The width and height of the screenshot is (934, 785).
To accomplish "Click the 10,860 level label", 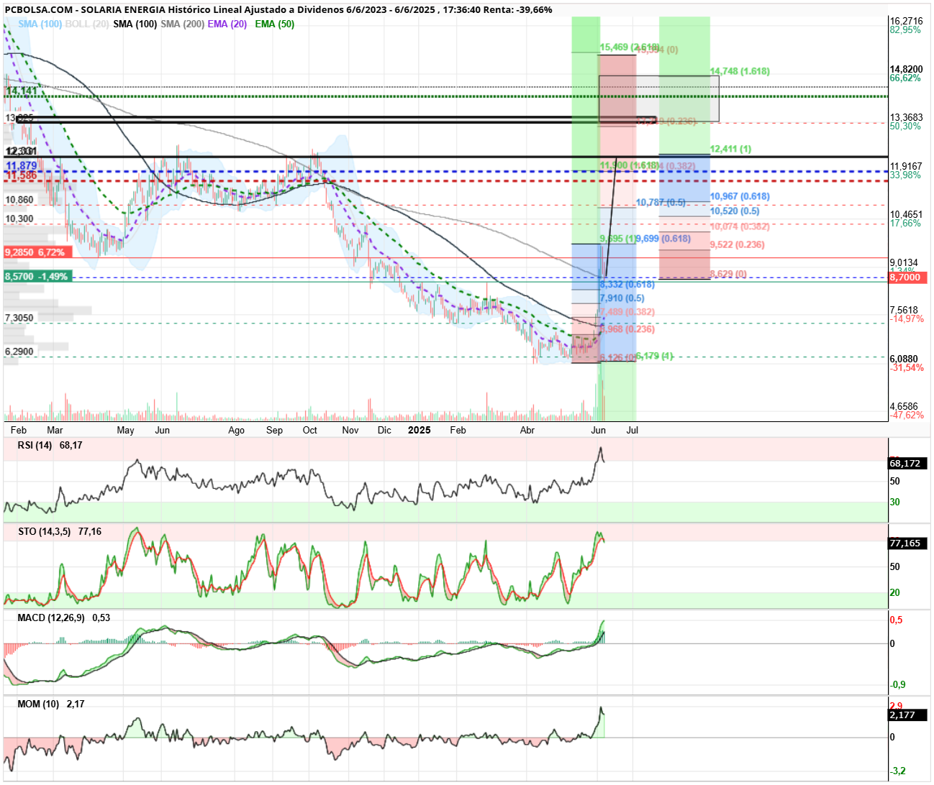I will tap(19, 200).
